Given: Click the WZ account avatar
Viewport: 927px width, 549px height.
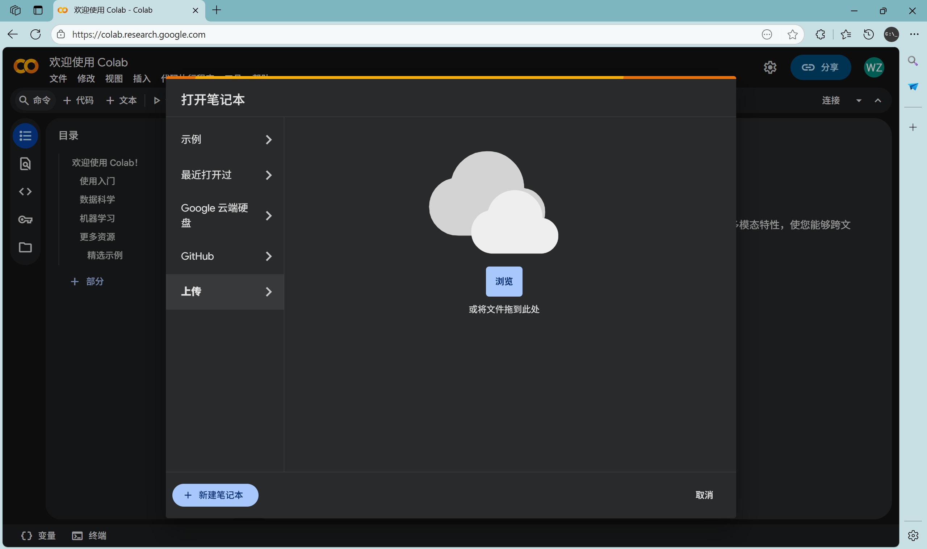Looking at the screenshot, I should click(x=874, y=67).
